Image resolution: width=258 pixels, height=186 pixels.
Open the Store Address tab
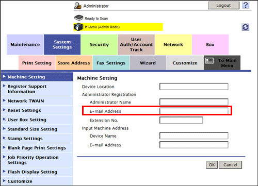pos(74,63)
